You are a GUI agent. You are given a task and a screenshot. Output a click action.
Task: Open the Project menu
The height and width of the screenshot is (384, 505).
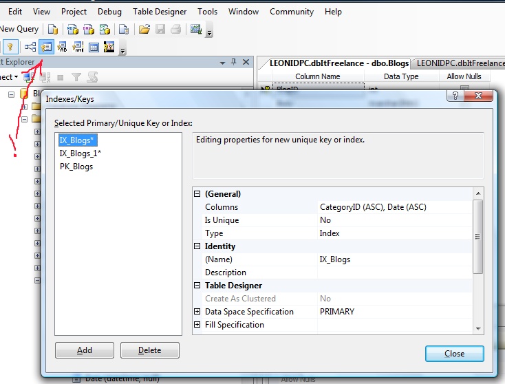(x=74, y=12)
